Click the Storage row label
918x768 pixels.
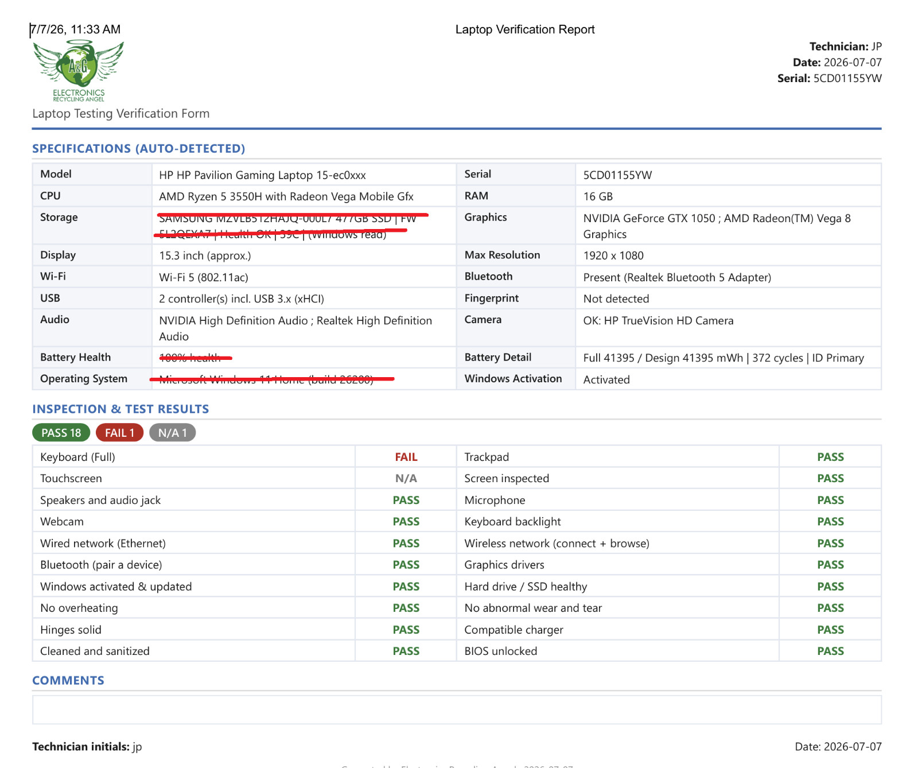point(59,218)
